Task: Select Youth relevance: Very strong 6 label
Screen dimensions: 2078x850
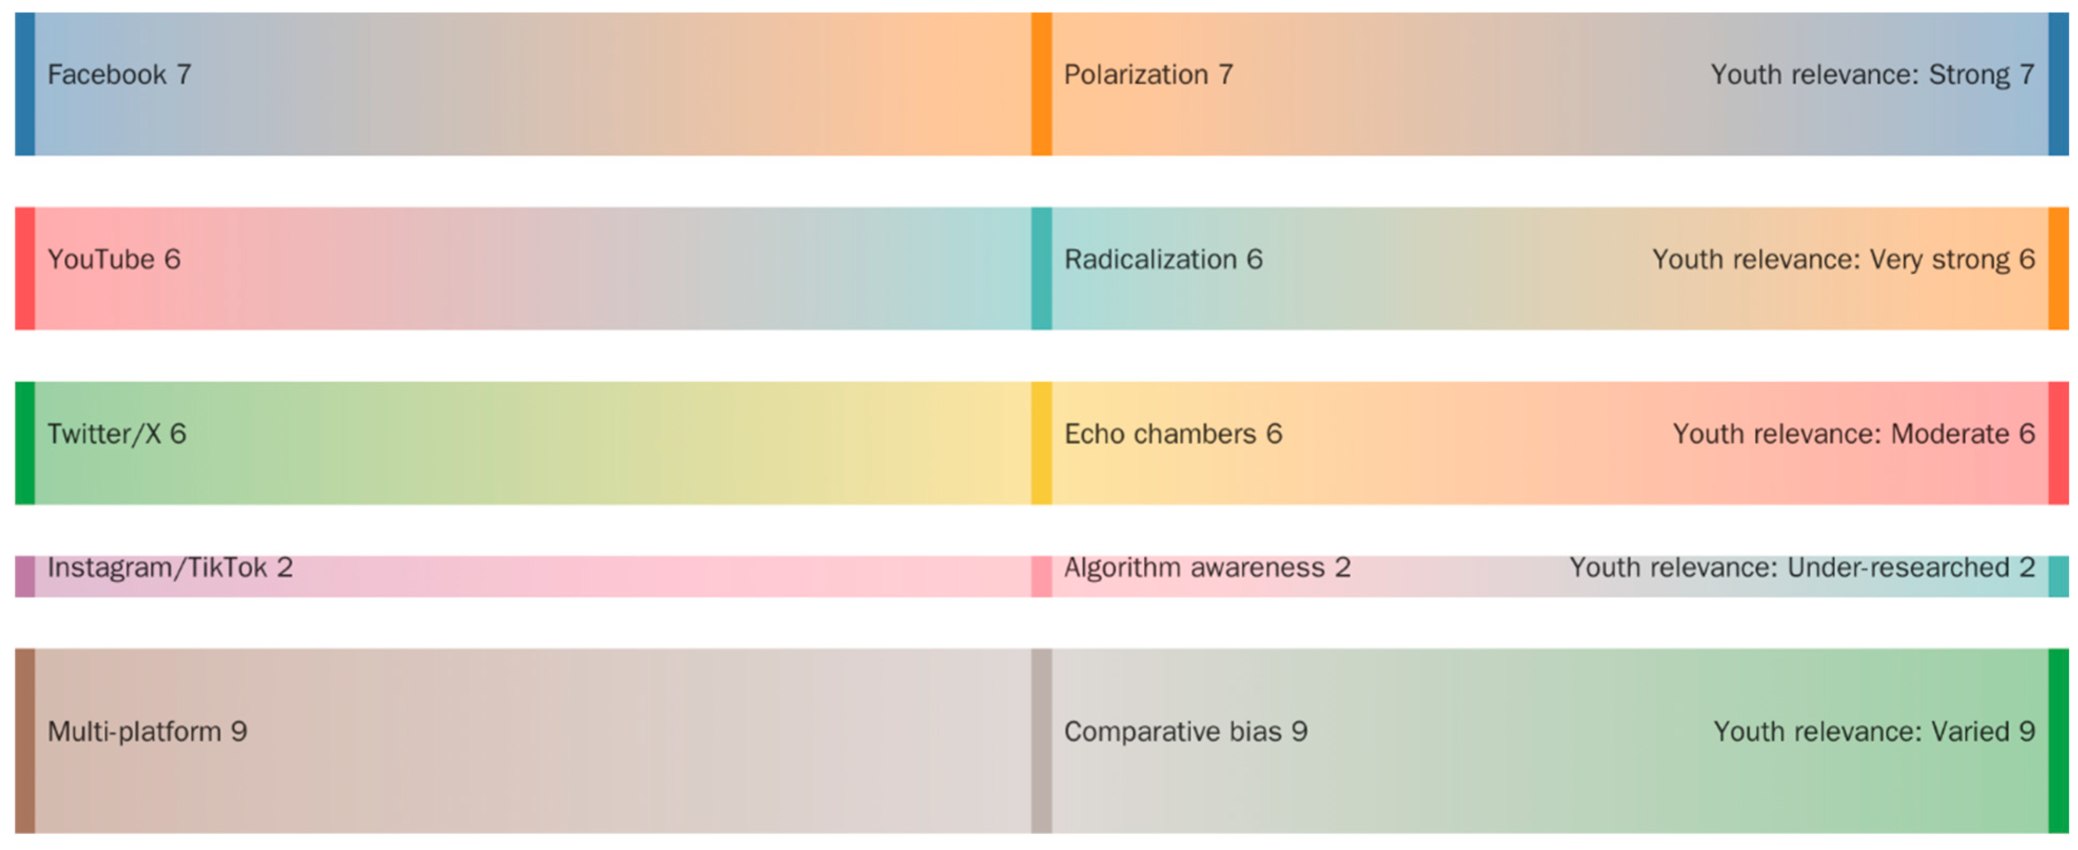Action: (1843, 259)
